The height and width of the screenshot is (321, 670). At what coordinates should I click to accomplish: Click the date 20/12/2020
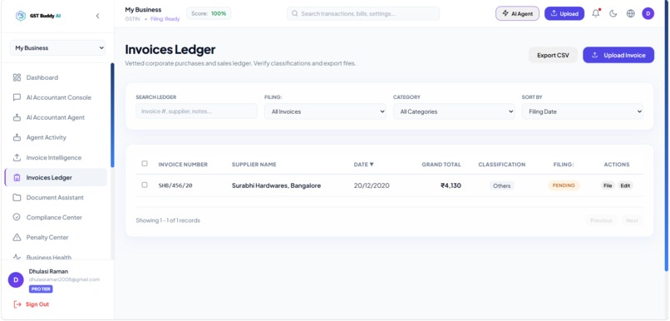[372, 185]
